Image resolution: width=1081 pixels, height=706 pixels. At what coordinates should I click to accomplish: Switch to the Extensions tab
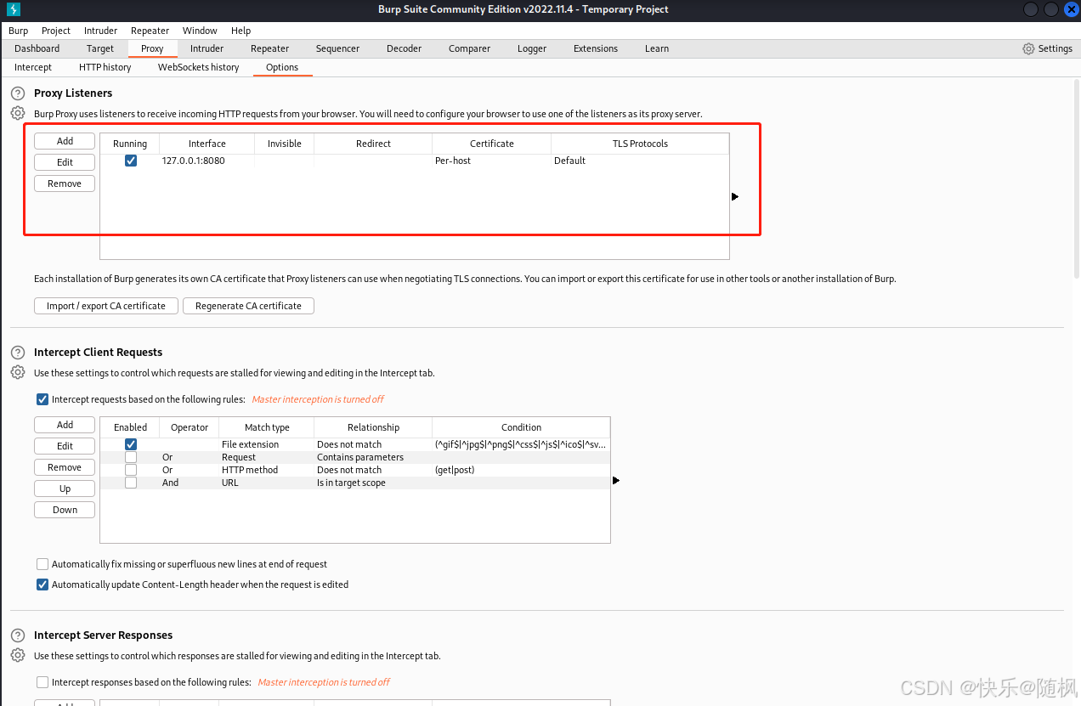pos(596,48)
